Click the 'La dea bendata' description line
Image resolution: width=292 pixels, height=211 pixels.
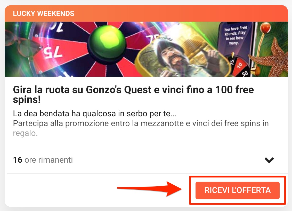pyautogui.click(x=95, y=113)
